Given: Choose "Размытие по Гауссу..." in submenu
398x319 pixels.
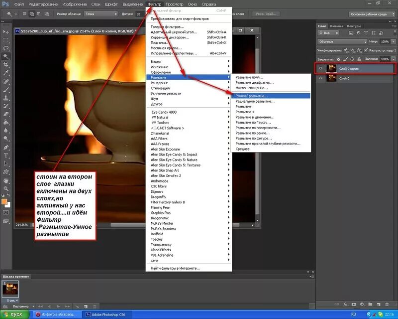Looking at the screenshot, I should coord(271,122).
